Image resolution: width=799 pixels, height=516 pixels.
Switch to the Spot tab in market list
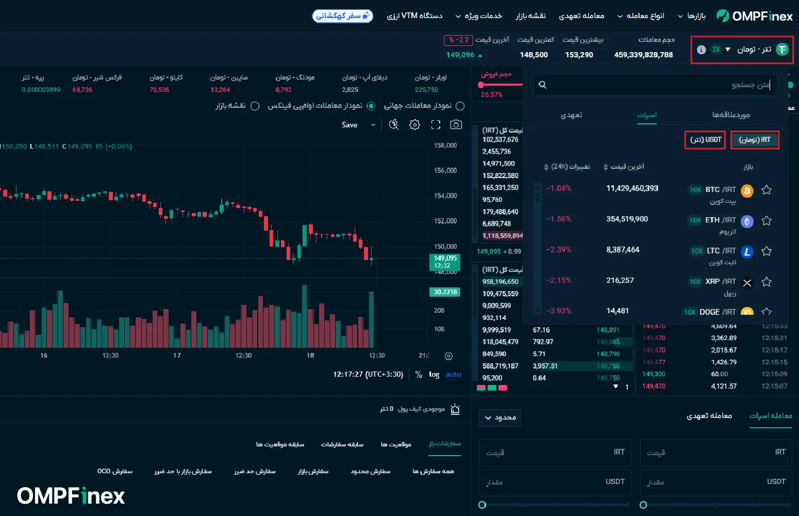(x=646, y=115)
